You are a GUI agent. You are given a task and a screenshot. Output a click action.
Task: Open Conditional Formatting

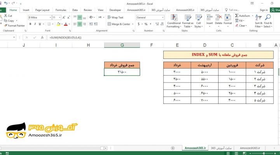(x=174, y=21)
